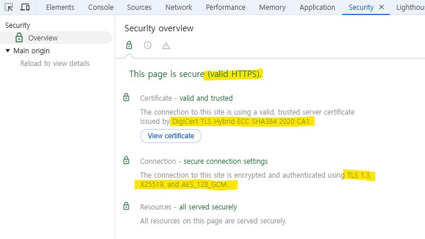The image size is (425, 239).
Task: Click Reload to view details item
Action: [55, 63]
